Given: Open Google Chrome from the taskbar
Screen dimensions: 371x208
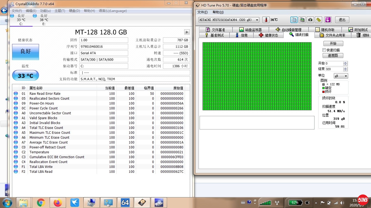Looking at the screenshot, I should coord(41,203).
